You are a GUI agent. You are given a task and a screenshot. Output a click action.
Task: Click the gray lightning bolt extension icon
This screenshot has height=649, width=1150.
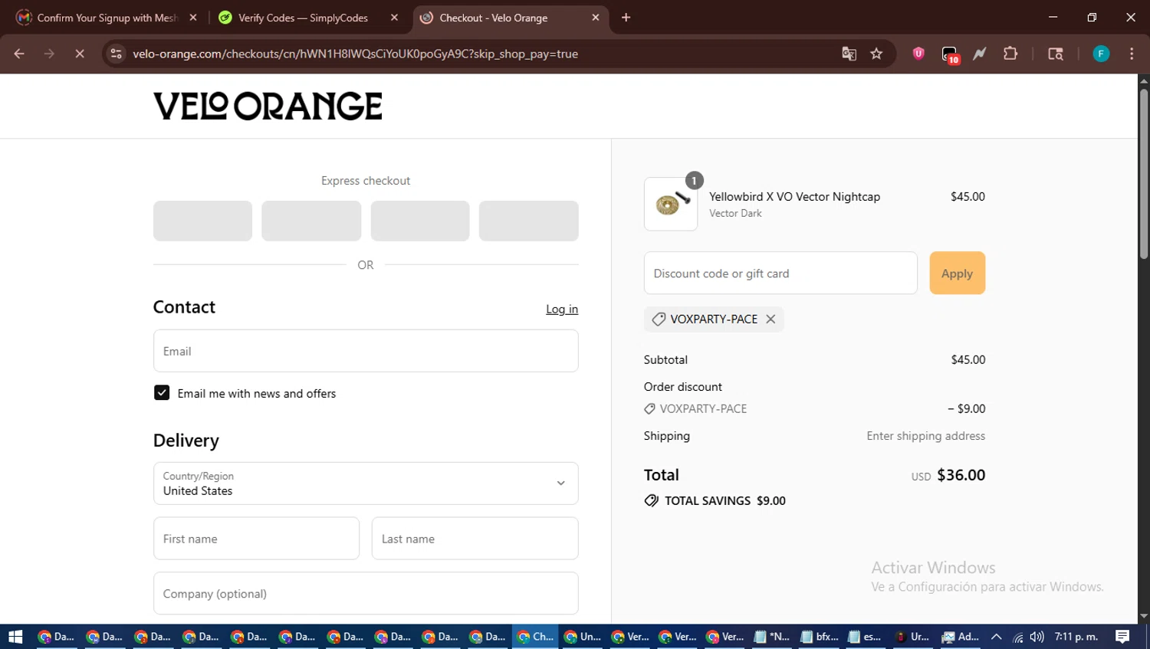click(x=980, y=54)
